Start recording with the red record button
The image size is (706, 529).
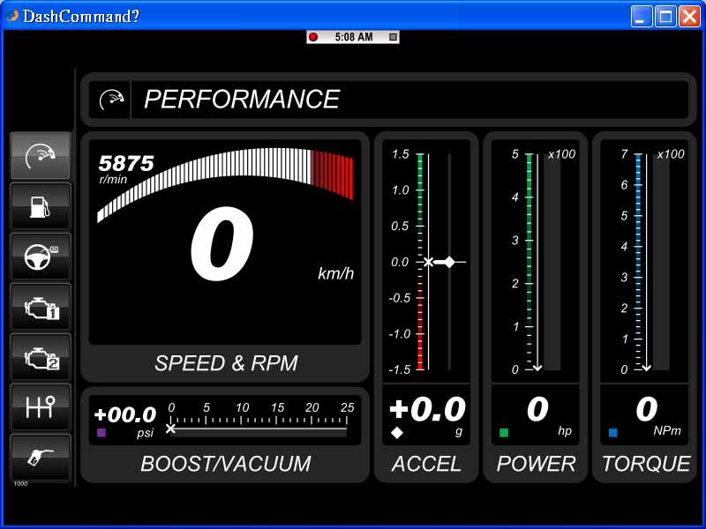coord(313,37)
